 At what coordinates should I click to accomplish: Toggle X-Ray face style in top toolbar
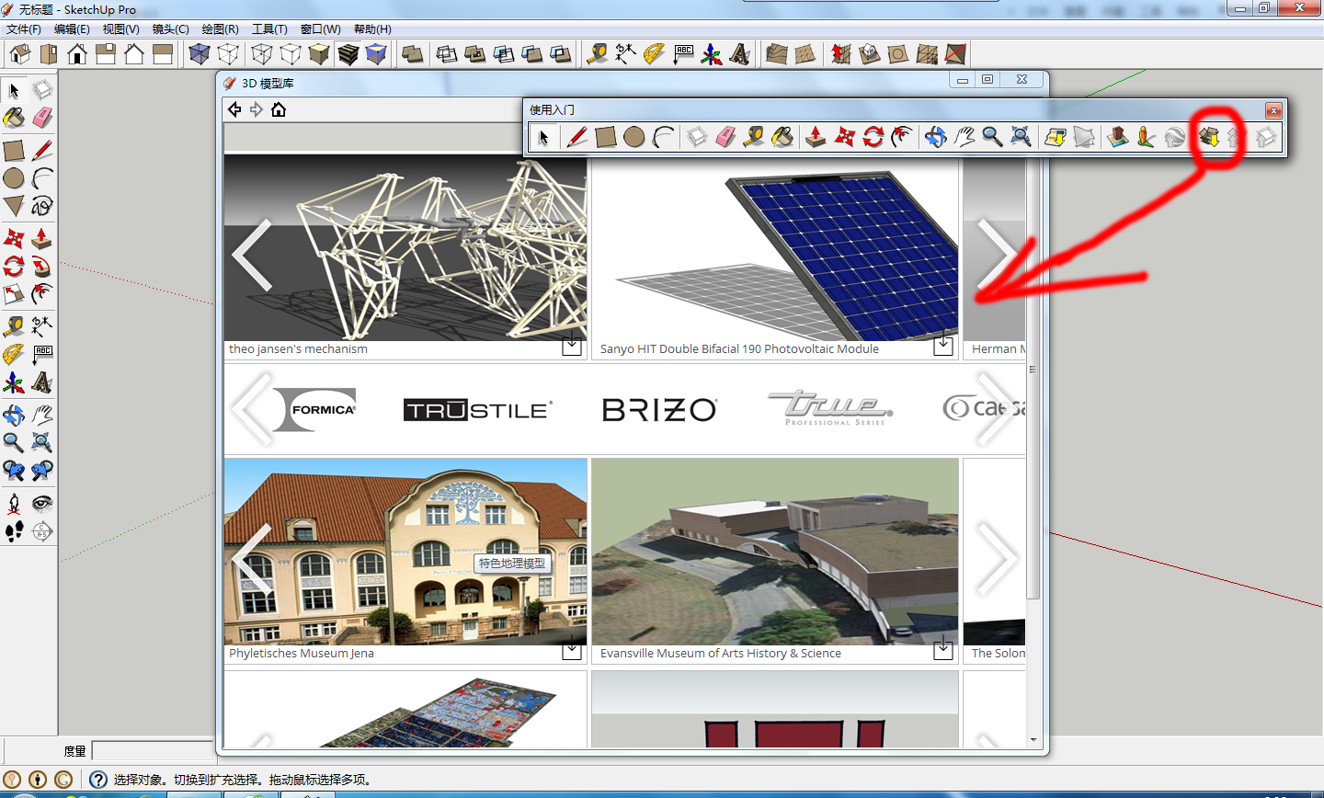[x=200, y=54]
